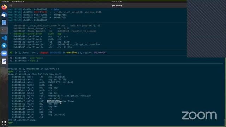
Task: Click the [#0] overflow() backtrace entry
Action: tap(26, 58)
